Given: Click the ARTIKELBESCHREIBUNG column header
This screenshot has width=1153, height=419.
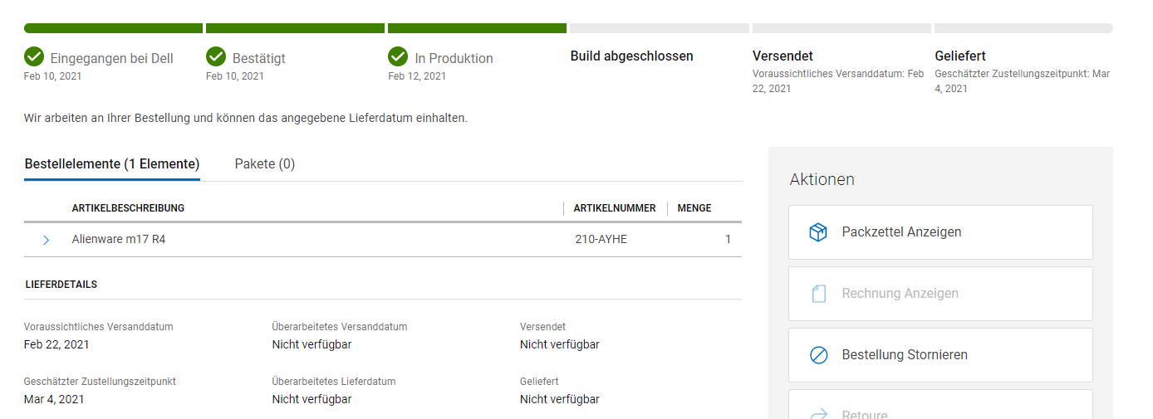Looking at the screenshot, I should tap(128, 208).
